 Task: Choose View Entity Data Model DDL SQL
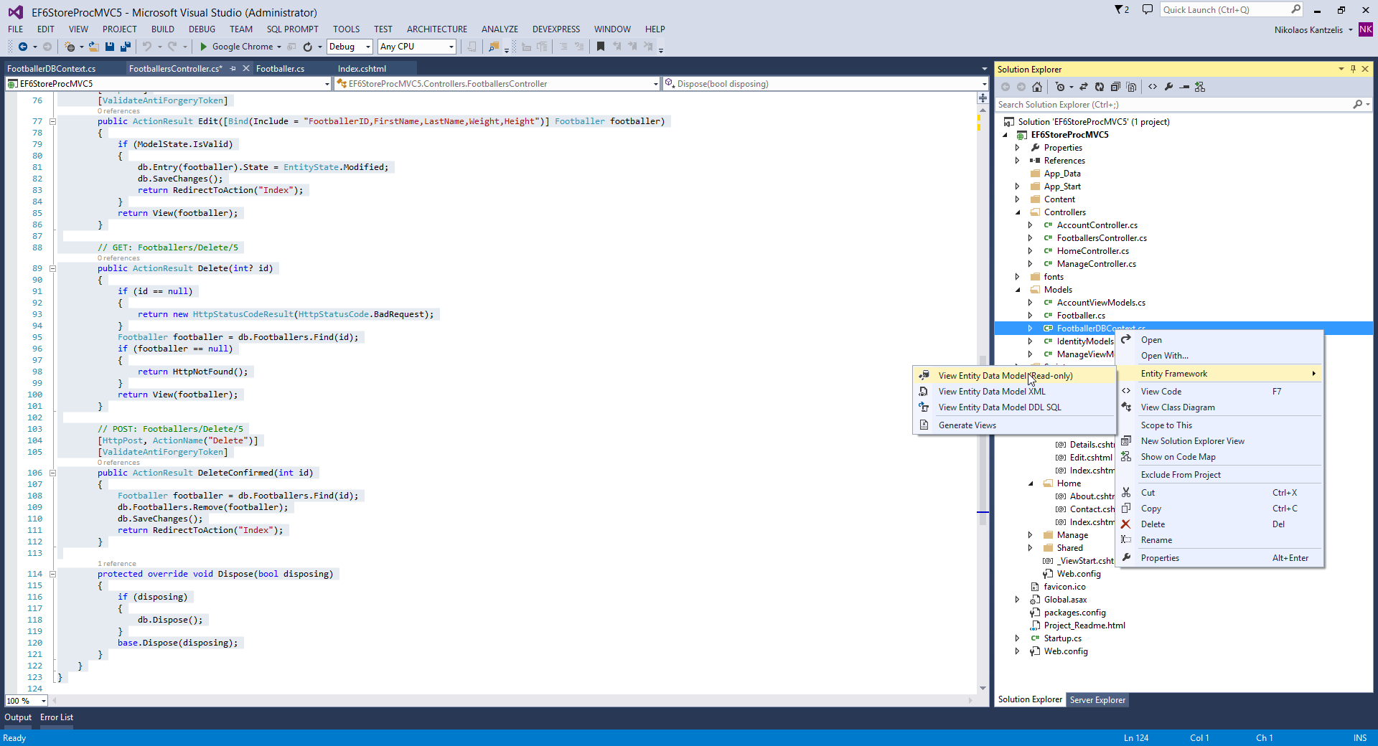coord(1014,407)
